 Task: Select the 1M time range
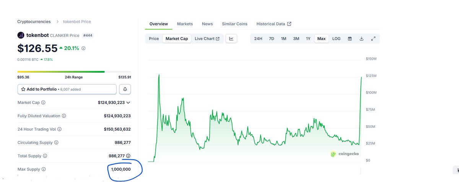[x=283, y=39]
